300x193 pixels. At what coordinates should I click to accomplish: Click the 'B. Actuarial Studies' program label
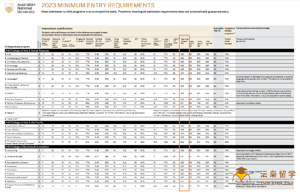[x=13, y=156]
